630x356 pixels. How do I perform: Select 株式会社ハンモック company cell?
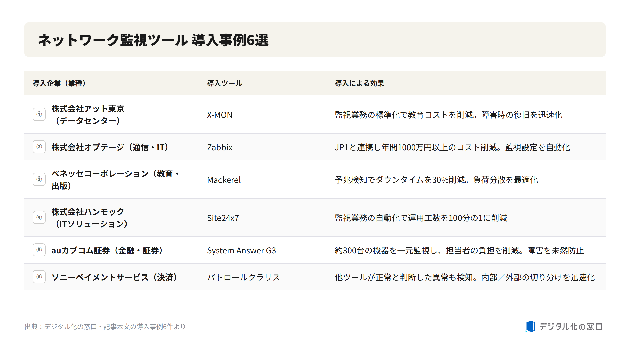[91, 218]
